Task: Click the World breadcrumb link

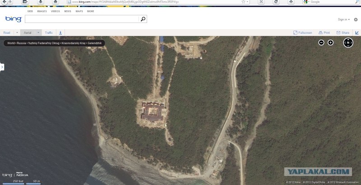Action: coord(11,43)
